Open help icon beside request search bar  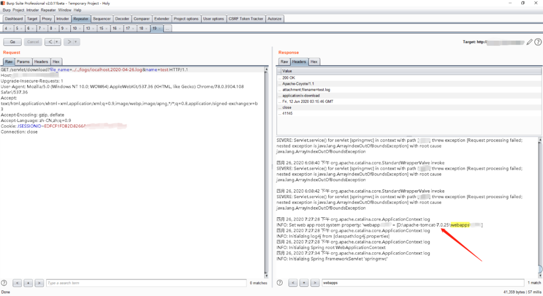point(4,283)
